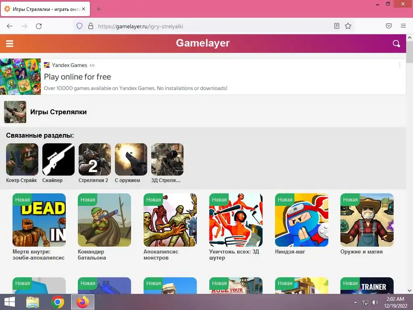Reload the current page
Image resolution: width=413 pixels, height=310 pixels.
[39, 26]
